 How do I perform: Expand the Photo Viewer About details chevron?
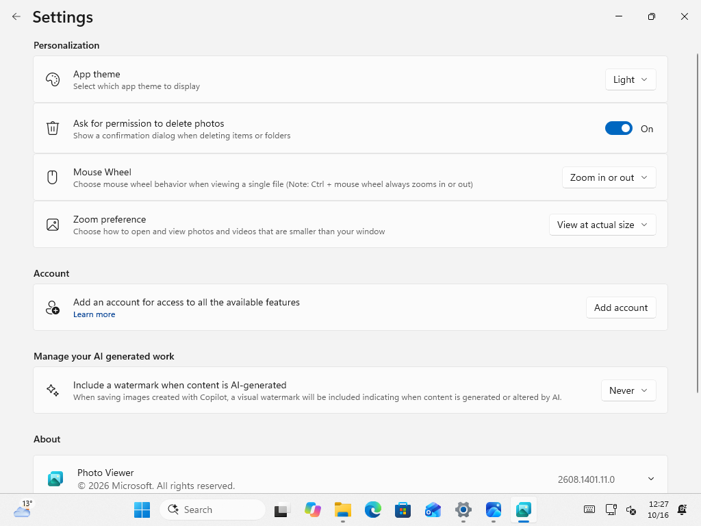[x=651, y=479]
